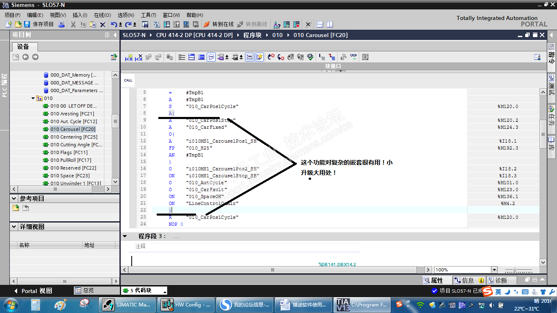
Task: Collapse the 详细视图 panel
Action: (x=13, y=227)
